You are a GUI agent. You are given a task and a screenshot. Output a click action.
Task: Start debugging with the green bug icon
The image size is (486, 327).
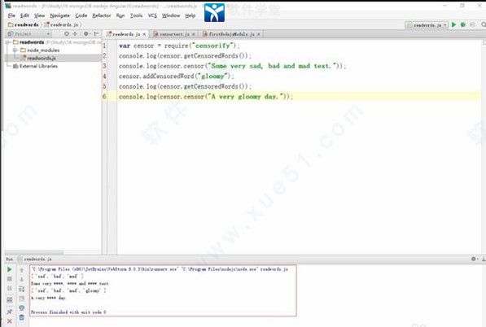[x=463, y=24]
